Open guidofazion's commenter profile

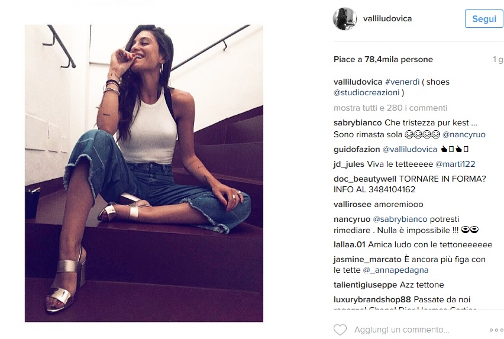point(357,150)
